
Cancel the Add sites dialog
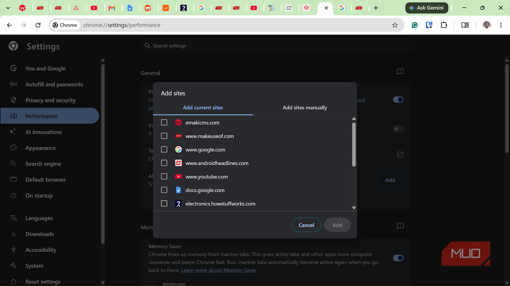pyautogui.click(x=306, y=225)
